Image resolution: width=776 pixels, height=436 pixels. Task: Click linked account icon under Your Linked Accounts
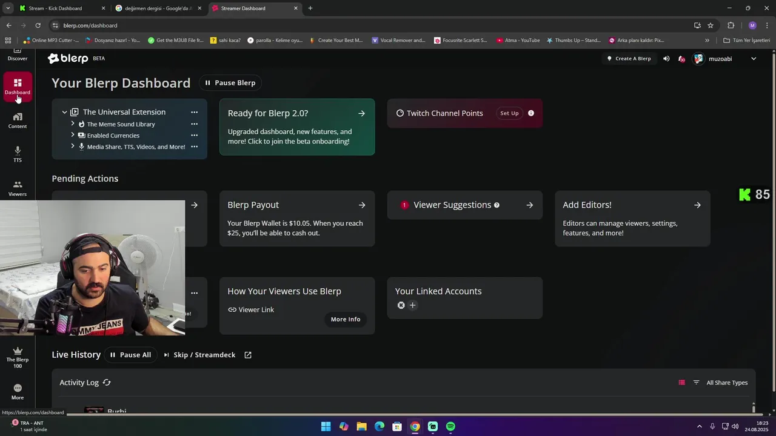point(401,305)
